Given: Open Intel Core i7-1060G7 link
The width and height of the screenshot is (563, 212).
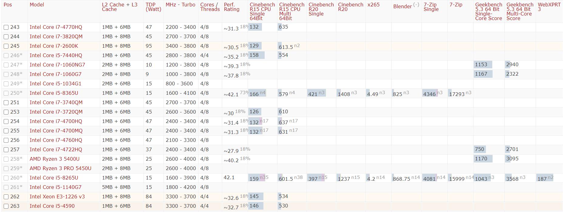Looking at the screenshot, I should (56, 74).
